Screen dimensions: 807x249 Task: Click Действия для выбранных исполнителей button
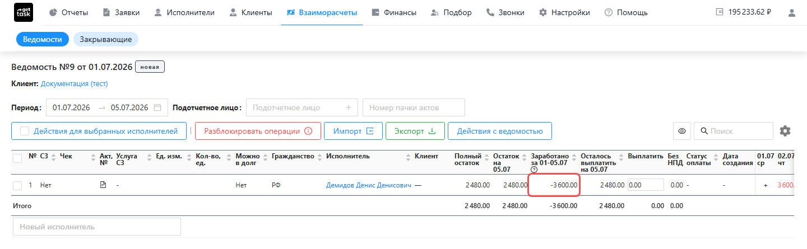tap(99, 131)
